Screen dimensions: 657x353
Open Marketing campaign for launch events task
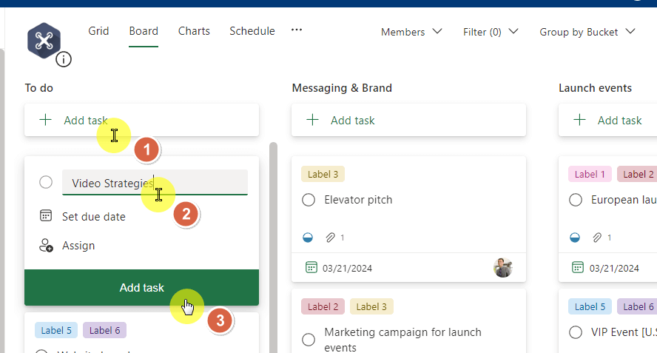tap(402, 340)
